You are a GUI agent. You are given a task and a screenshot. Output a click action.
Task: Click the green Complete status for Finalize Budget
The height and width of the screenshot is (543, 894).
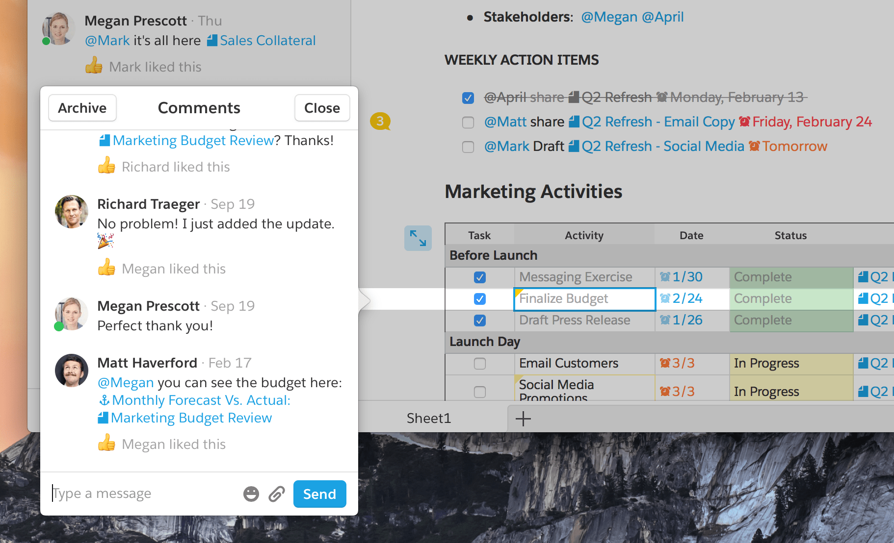pyautogui.click(x=791, y=299)
